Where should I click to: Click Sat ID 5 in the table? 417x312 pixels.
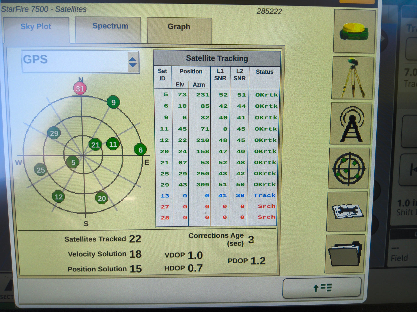pos(166,94)
